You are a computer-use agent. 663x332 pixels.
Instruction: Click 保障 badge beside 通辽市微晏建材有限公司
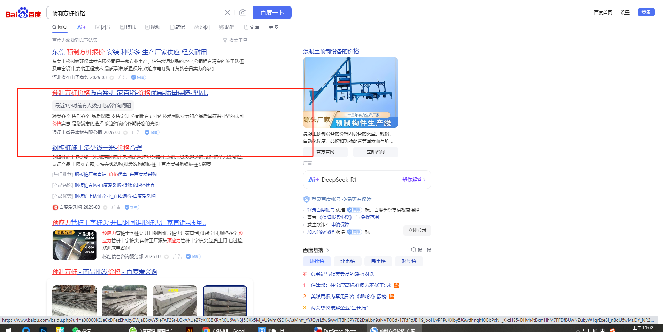pos(152,132)
